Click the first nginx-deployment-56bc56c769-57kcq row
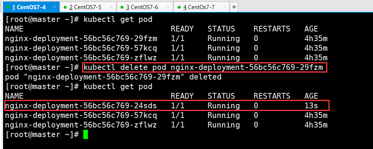373x149 pixels. click(166, 48)
